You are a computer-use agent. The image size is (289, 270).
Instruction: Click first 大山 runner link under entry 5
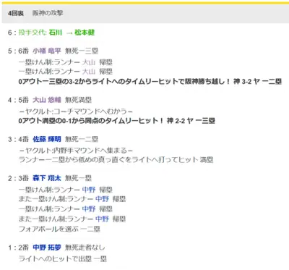point(89,62)
